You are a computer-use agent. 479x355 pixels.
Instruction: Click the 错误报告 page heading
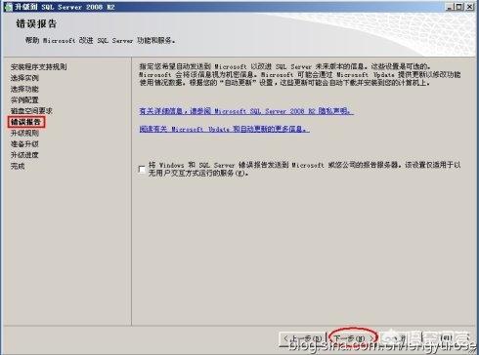click(x=36, y=23)
